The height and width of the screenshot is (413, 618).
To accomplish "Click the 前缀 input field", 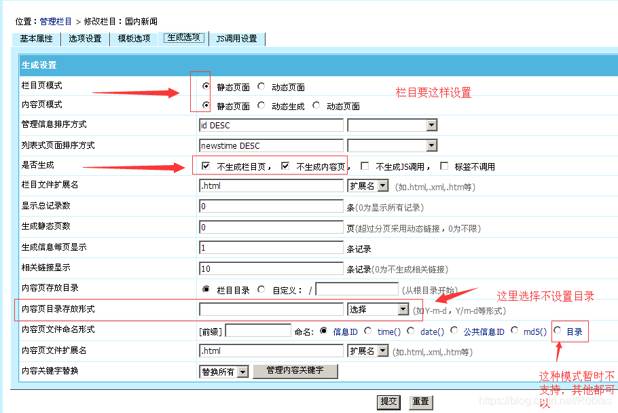I will tap(258, 331).
